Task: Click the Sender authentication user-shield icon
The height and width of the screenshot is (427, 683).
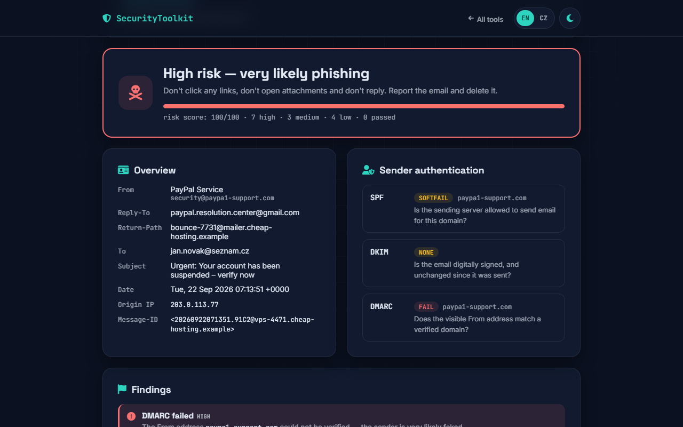Action: point(368,170)
